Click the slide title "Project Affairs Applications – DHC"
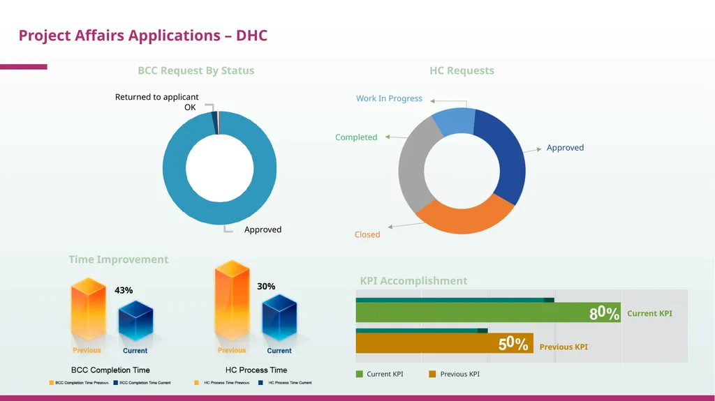This screenshot has width=715, height=401. (x=142, y=36)
